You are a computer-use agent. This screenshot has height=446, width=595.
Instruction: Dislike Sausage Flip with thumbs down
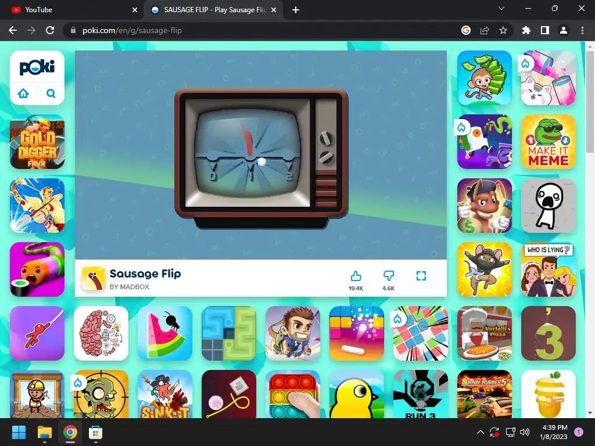click(x=389, y=276)
